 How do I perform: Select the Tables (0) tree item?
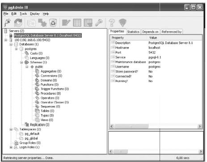point(47,111)
